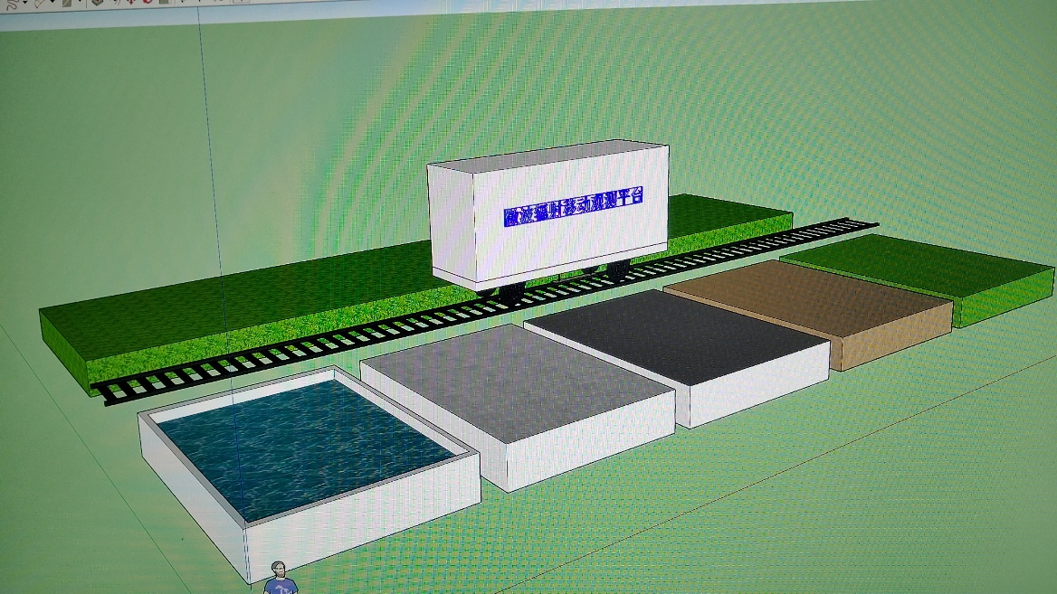Click the 3D box component toolbar icon
The image size is (1057, 594).
tap(96, 3)
